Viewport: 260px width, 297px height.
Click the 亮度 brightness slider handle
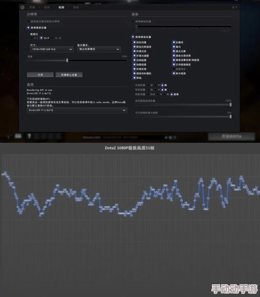(67, 60)
